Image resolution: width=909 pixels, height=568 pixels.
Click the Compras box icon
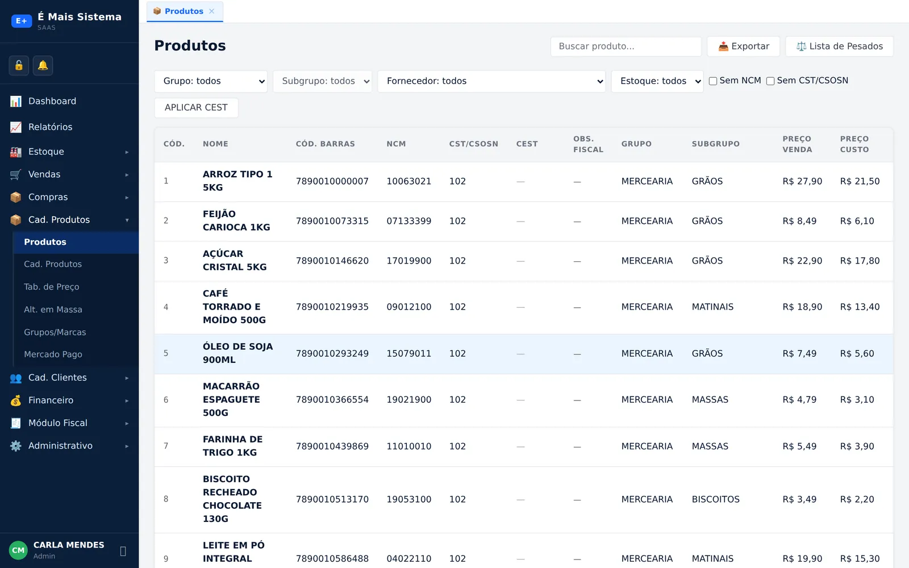pyautogui.click(x=16, y=197)
